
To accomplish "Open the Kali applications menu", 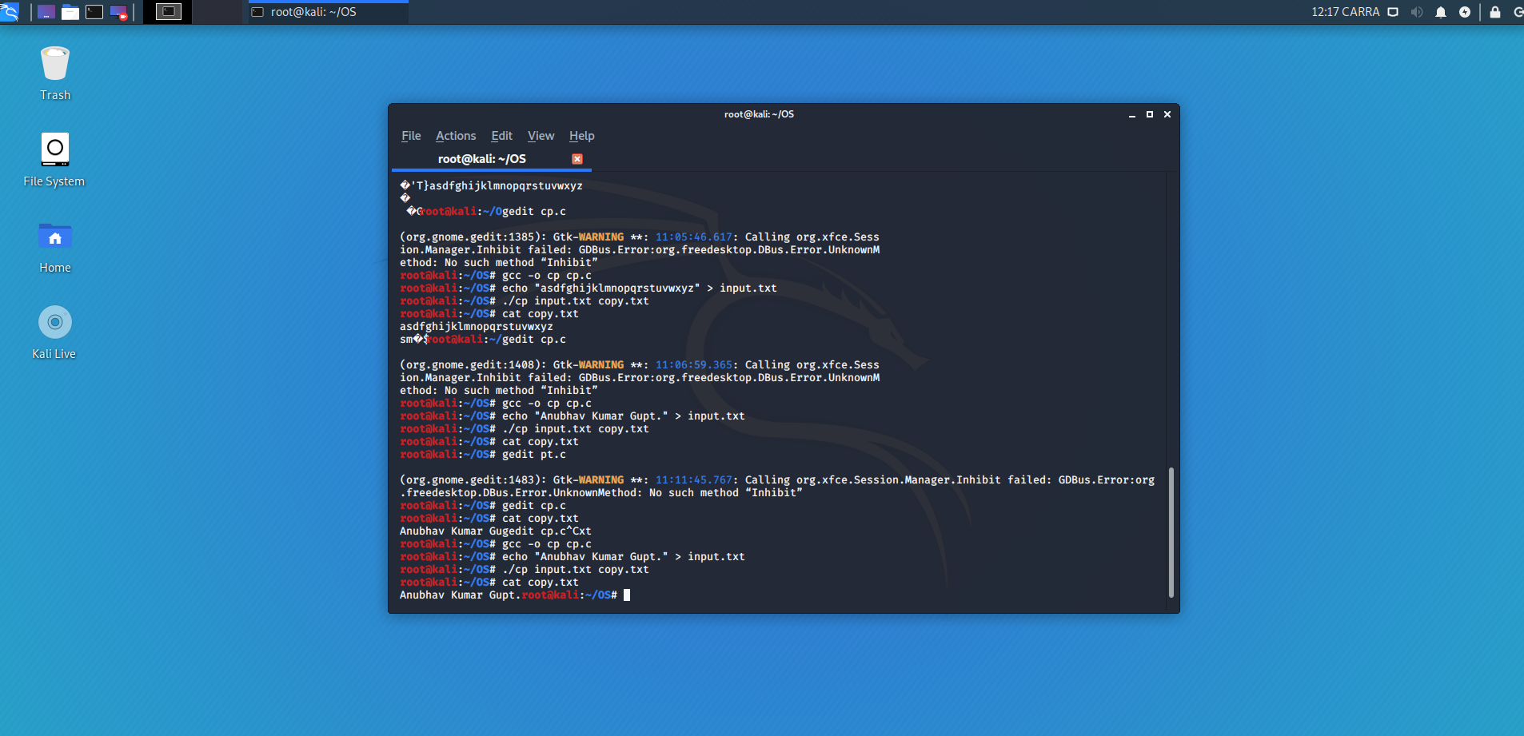I will 10,12.
